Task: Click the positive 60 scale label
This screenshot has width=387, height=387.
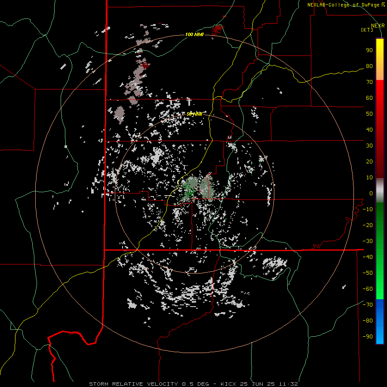Action: click(369, 98)
